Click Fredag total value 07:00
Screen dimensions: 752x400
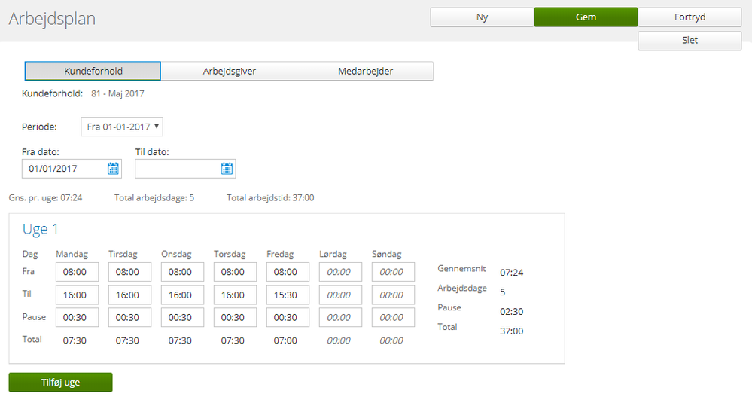(x=285, y=340)
